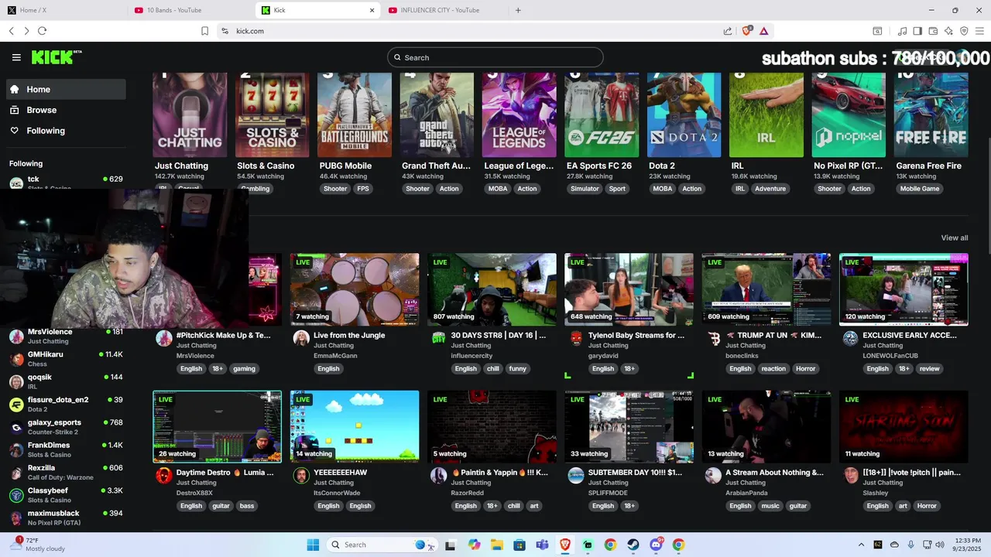Go forward in browser history

pos(26,31)
